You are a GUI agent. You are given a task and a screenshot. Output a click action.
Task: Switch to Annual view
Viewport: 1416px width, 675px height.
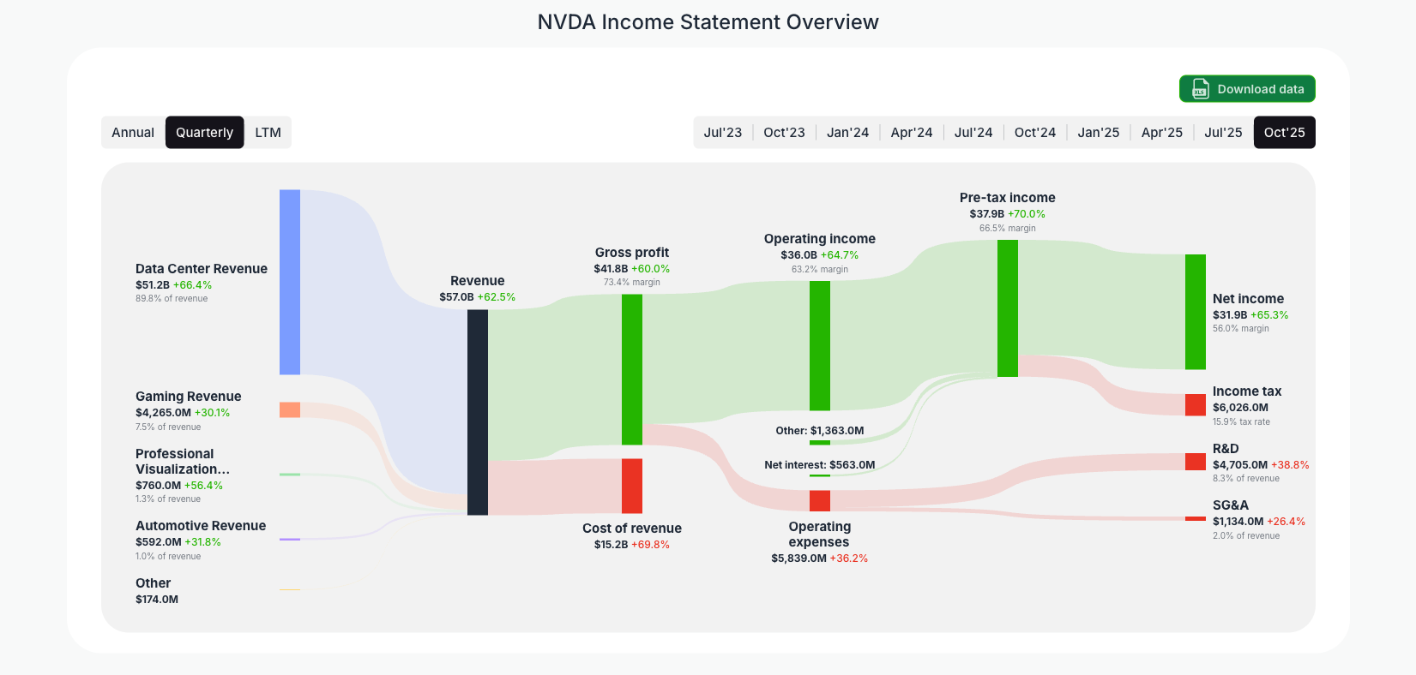pyautogui.click(x=133, y=133)
